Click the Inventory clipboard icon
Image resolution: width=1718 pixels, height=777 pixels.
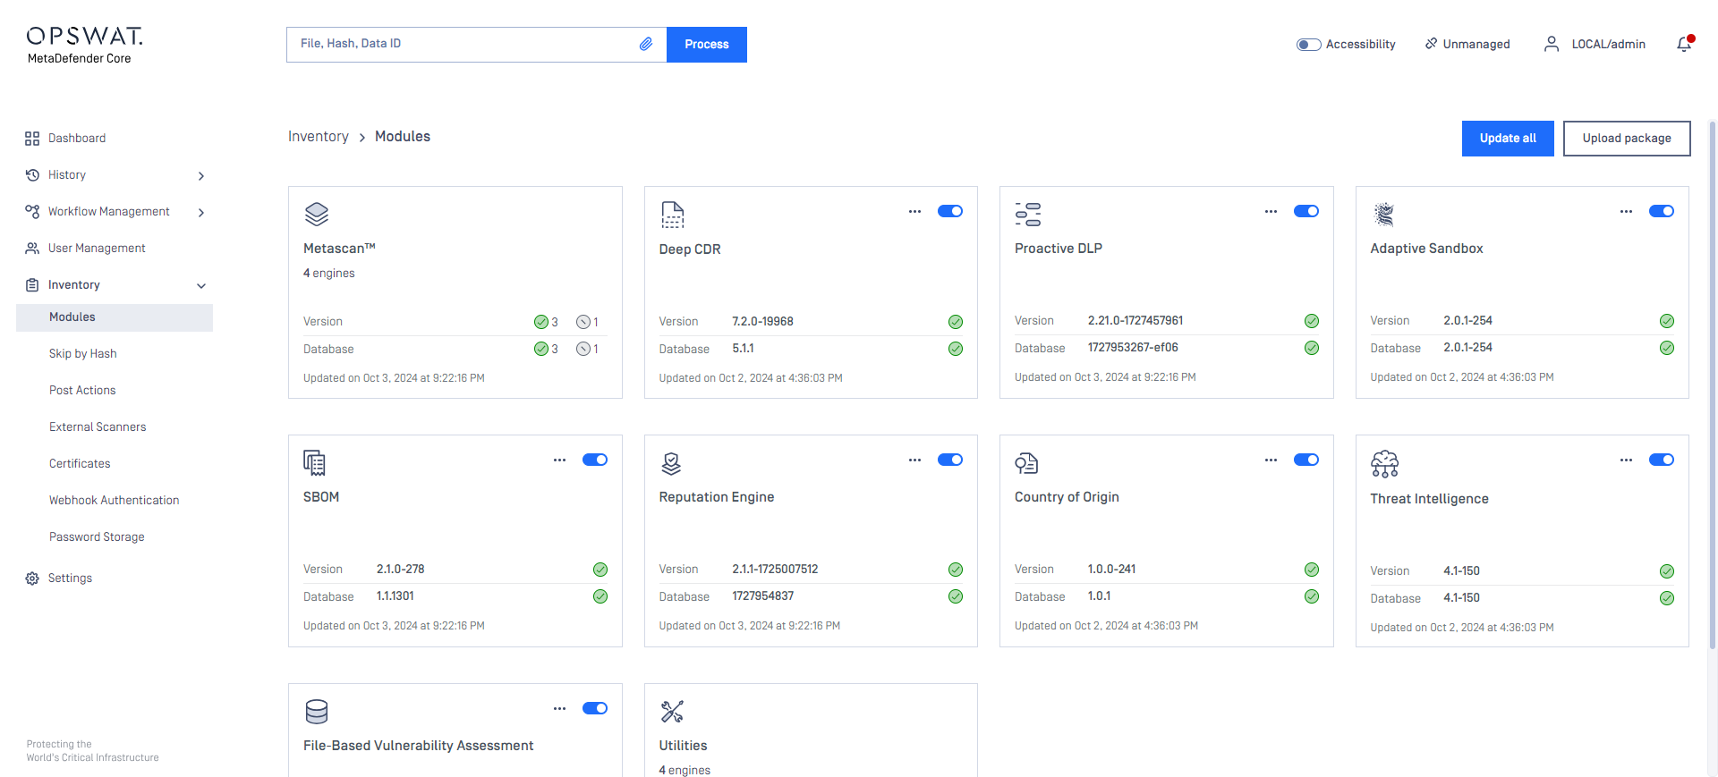pyautogui.click(x=32, y=285)
